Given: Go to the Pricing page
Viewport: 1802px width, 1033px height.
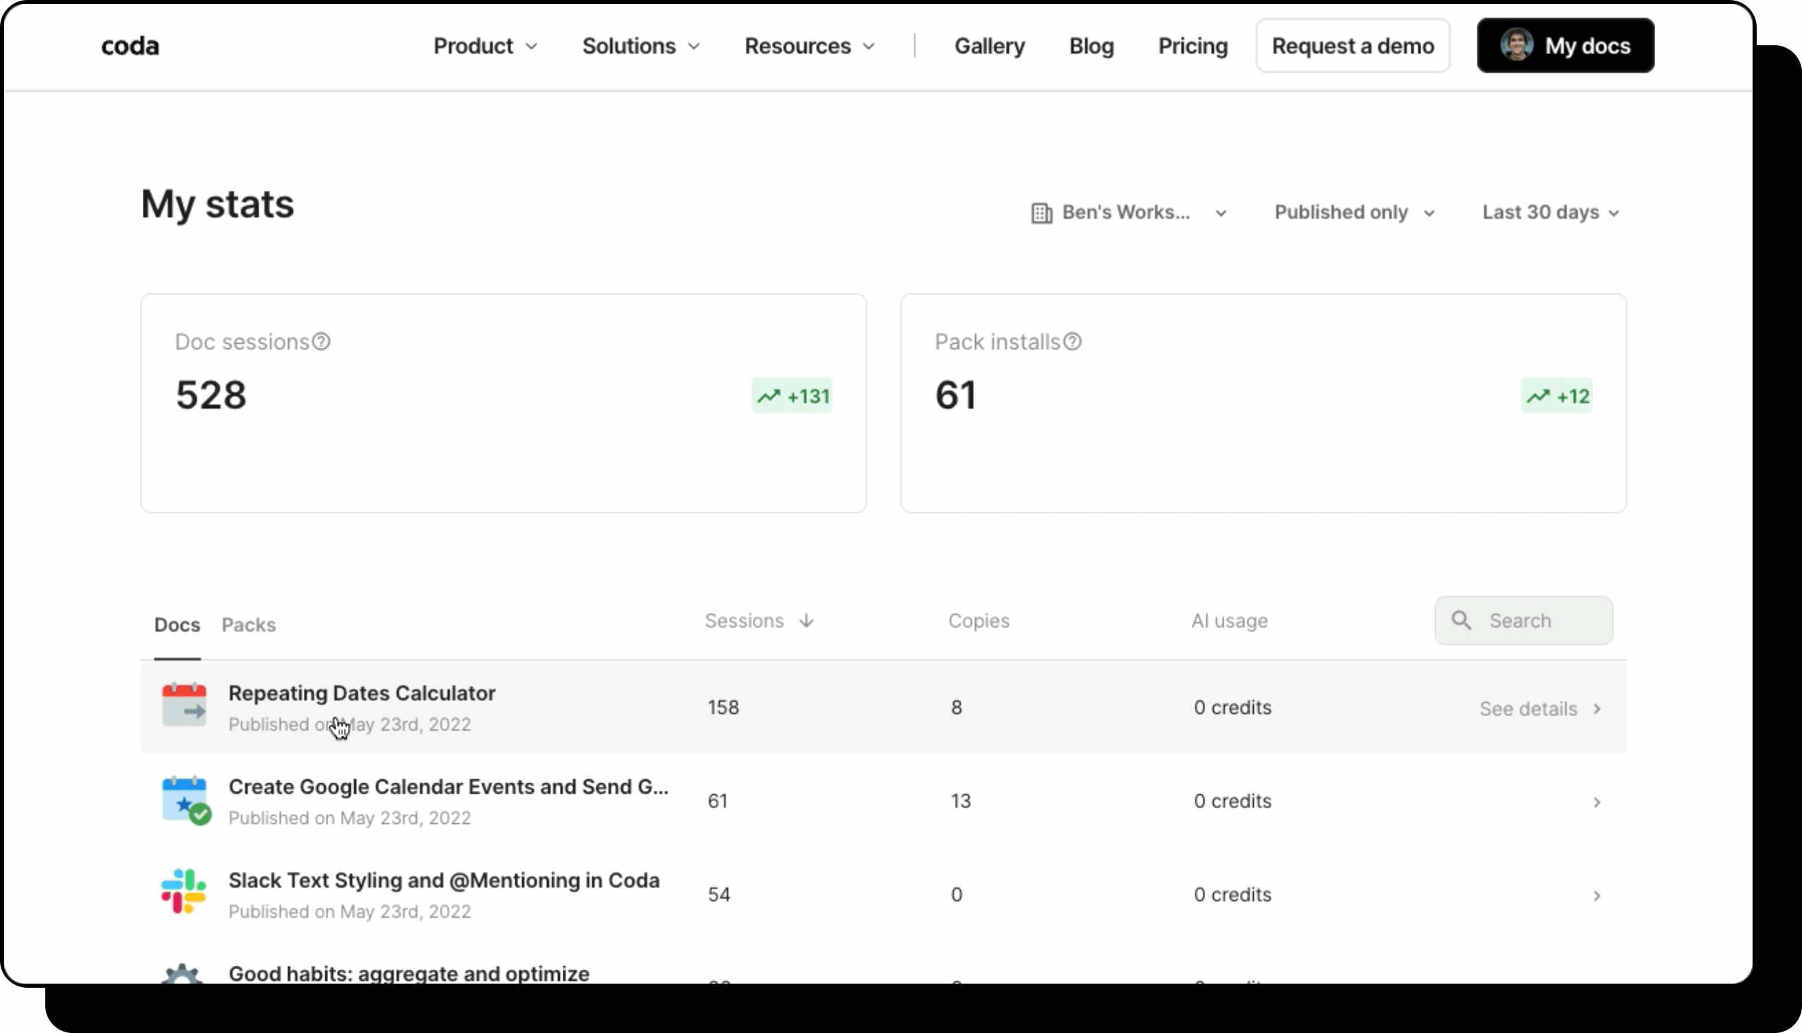Looking at the screenshot, I should (1193, 46).
